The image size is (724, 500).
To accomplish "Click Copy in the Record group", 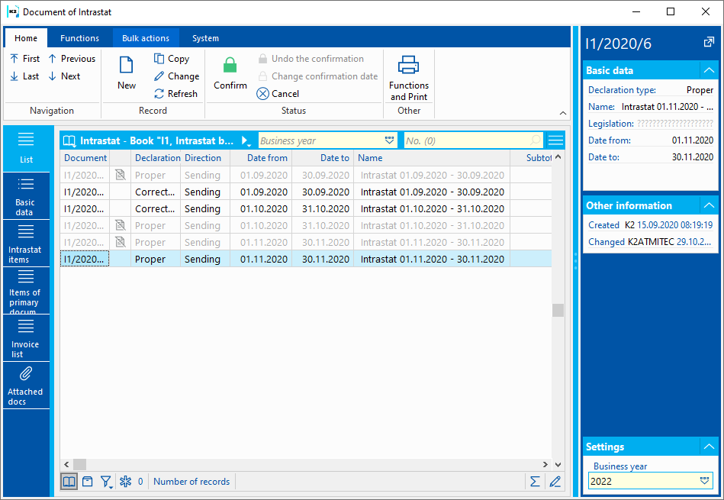I will pos(171,59).
